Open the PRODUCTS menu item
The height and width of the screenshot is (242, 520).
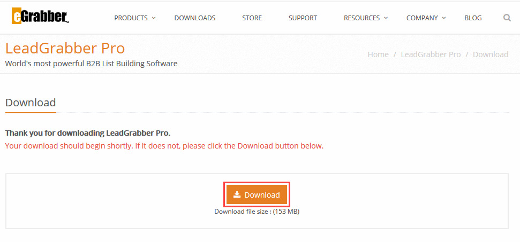click(131, 18)
